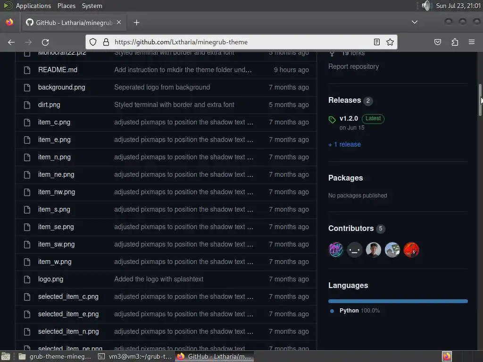Open first contributor avatar with purple graffiti
The image size is (483, 362).
coord(336,250)
